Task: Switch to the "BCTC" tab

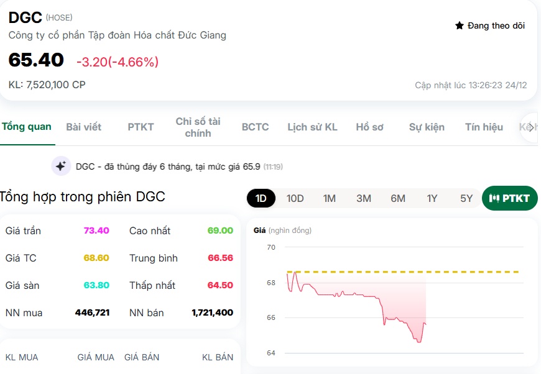Action: click(256, 126)
